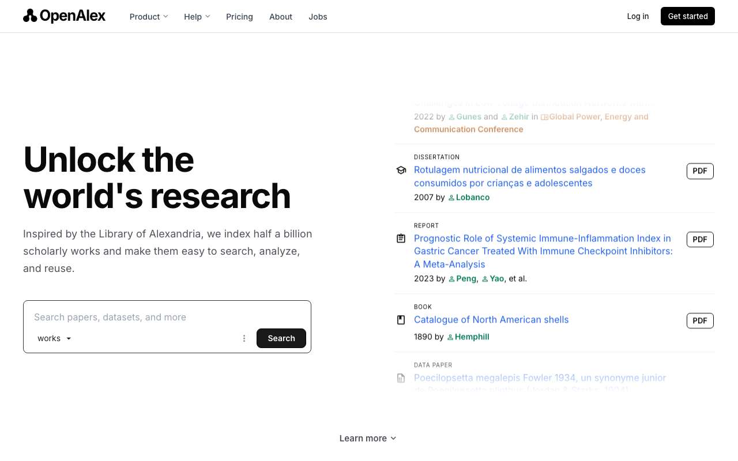Click the Log in link
The image size is (738, 461).
pos(638,16)
